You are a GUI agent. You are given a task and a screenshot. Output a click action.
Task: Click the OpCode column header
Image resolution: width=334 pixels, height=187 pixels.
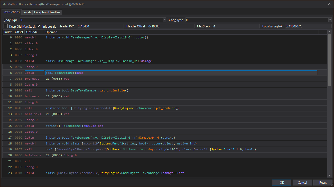pyautogui.click(x=32, y=32)
